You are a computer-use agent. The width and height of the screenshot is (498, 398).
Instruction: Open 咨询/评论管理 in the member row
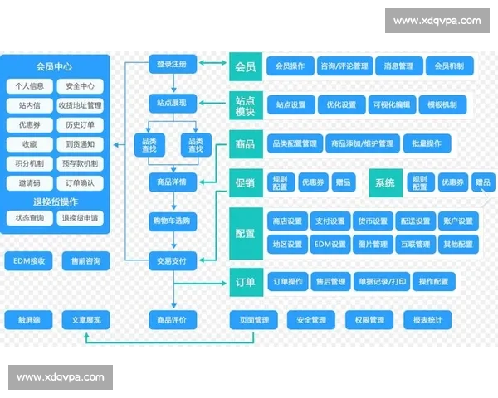344,66
